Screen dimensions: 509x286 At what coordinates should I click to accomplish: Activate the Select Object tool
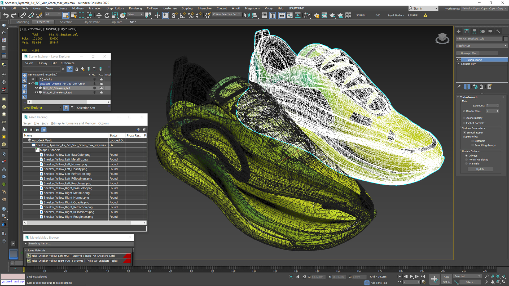click(x=66, y=15)
